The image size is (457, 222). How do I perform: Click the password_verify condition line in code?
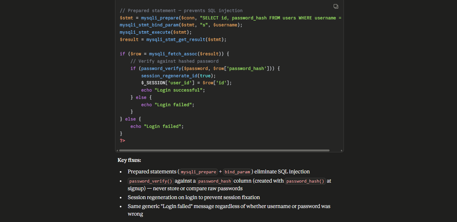coord(205,68)
